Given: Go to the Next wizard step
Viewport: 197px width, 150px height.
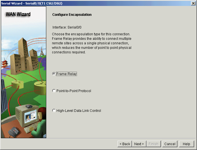Looking at the screenshot, I should (139, 144).
